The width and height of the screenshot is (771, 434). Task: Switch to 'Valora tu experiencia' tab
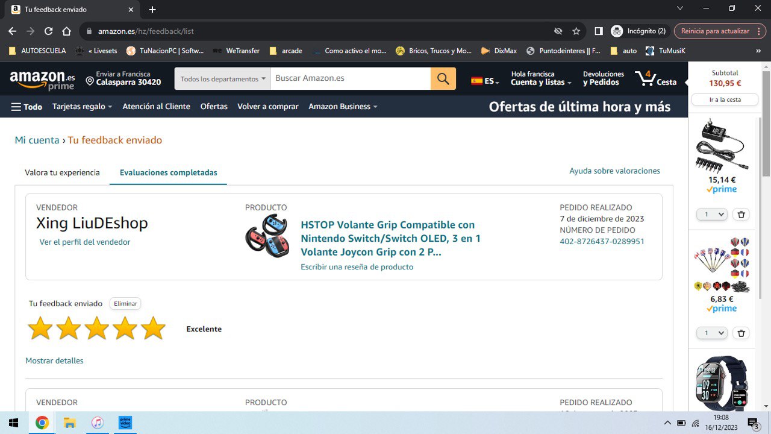tap(62, 172)
